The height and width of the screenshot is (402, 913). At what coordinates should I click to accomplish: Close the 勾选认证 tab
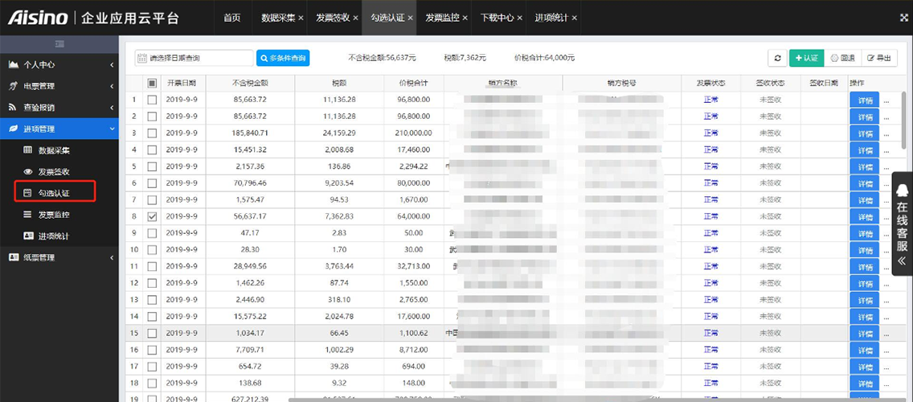tap(411, 18)
